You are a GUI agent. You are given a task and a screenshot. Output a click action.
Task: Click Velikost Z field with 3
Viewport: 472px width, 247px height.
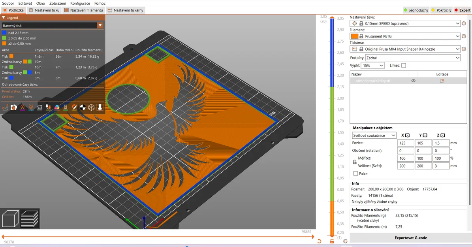click(x=441, y=166)
